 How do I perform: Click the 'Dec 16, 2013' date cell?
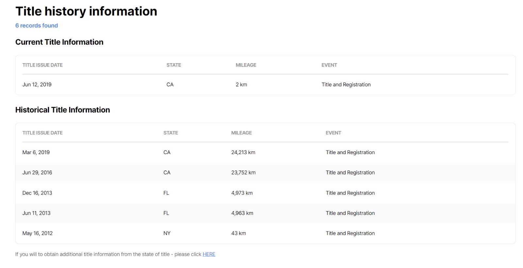click(x=37, y=193)
